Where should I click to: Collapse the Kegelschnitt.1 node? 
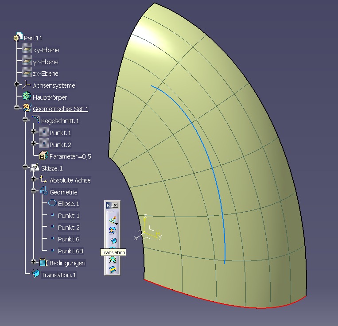tap(25, 119)
